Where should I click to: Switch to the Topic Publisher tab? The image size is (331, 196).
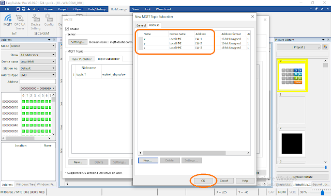81,59
